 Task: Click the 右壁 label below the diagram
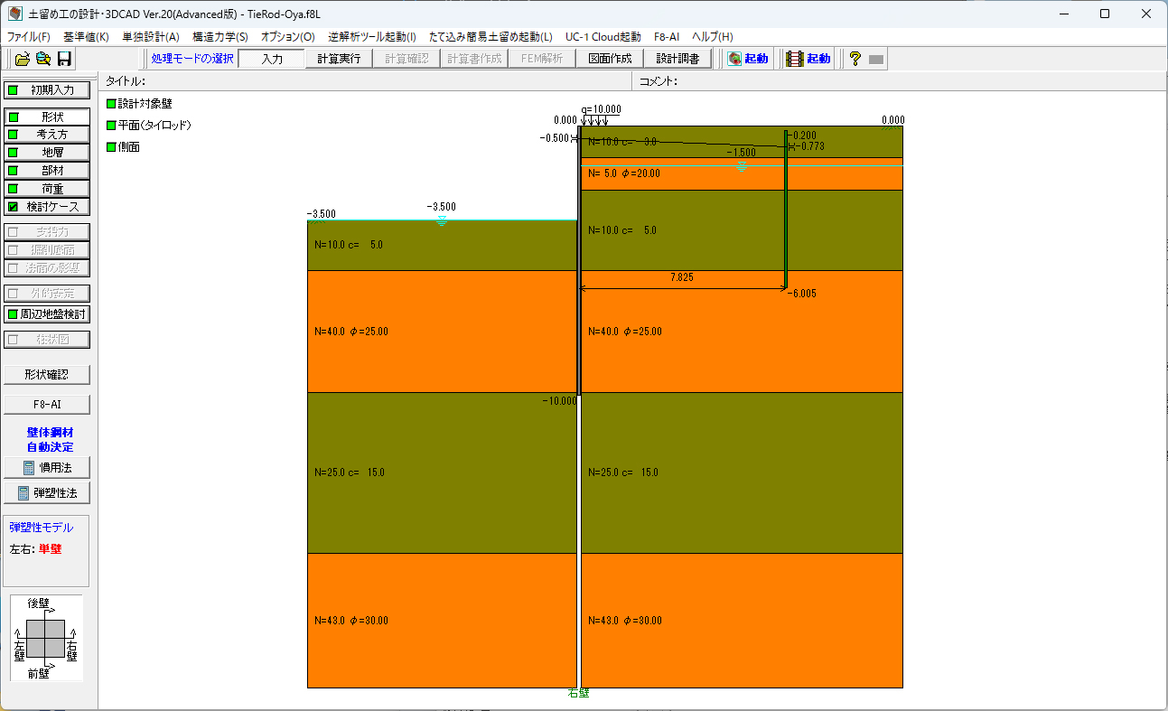[x=578, y=694]
